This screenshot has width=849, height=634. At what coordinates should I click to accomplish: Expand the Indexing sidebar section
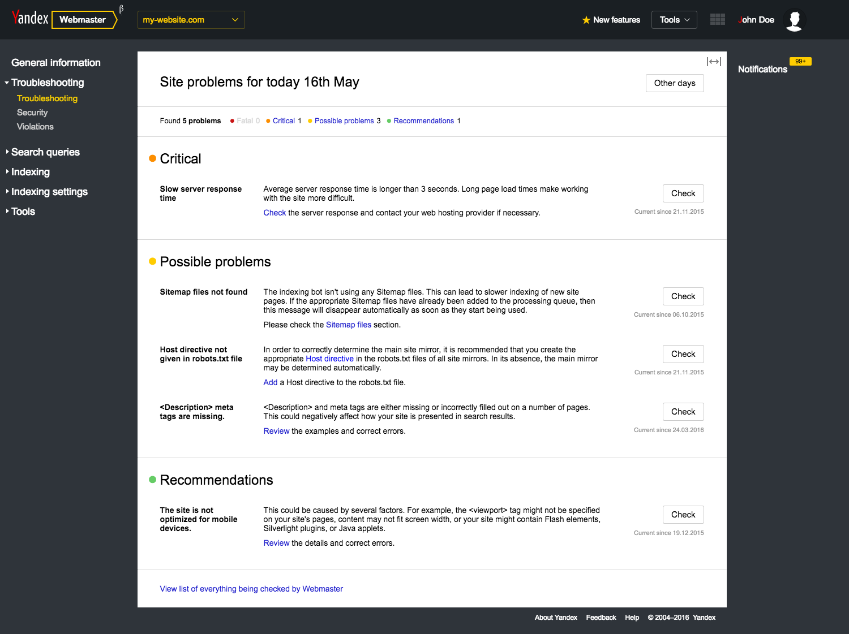[27, 172]
